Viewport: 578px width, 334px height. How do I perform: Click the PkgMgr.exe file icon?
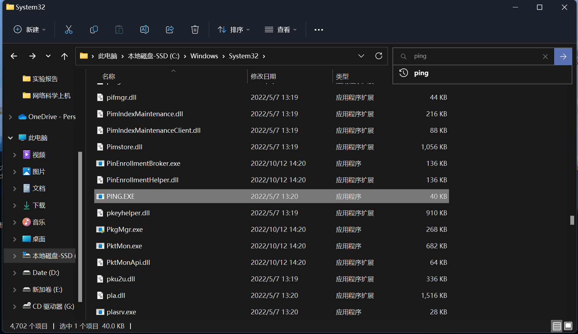click(x=100, y=229)
